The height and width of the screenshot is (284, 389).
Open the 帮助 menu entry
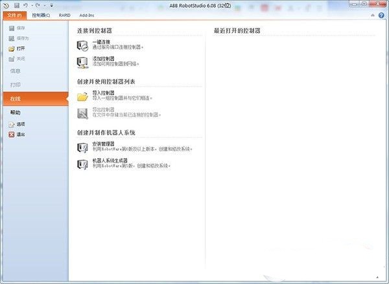[15, 113]
